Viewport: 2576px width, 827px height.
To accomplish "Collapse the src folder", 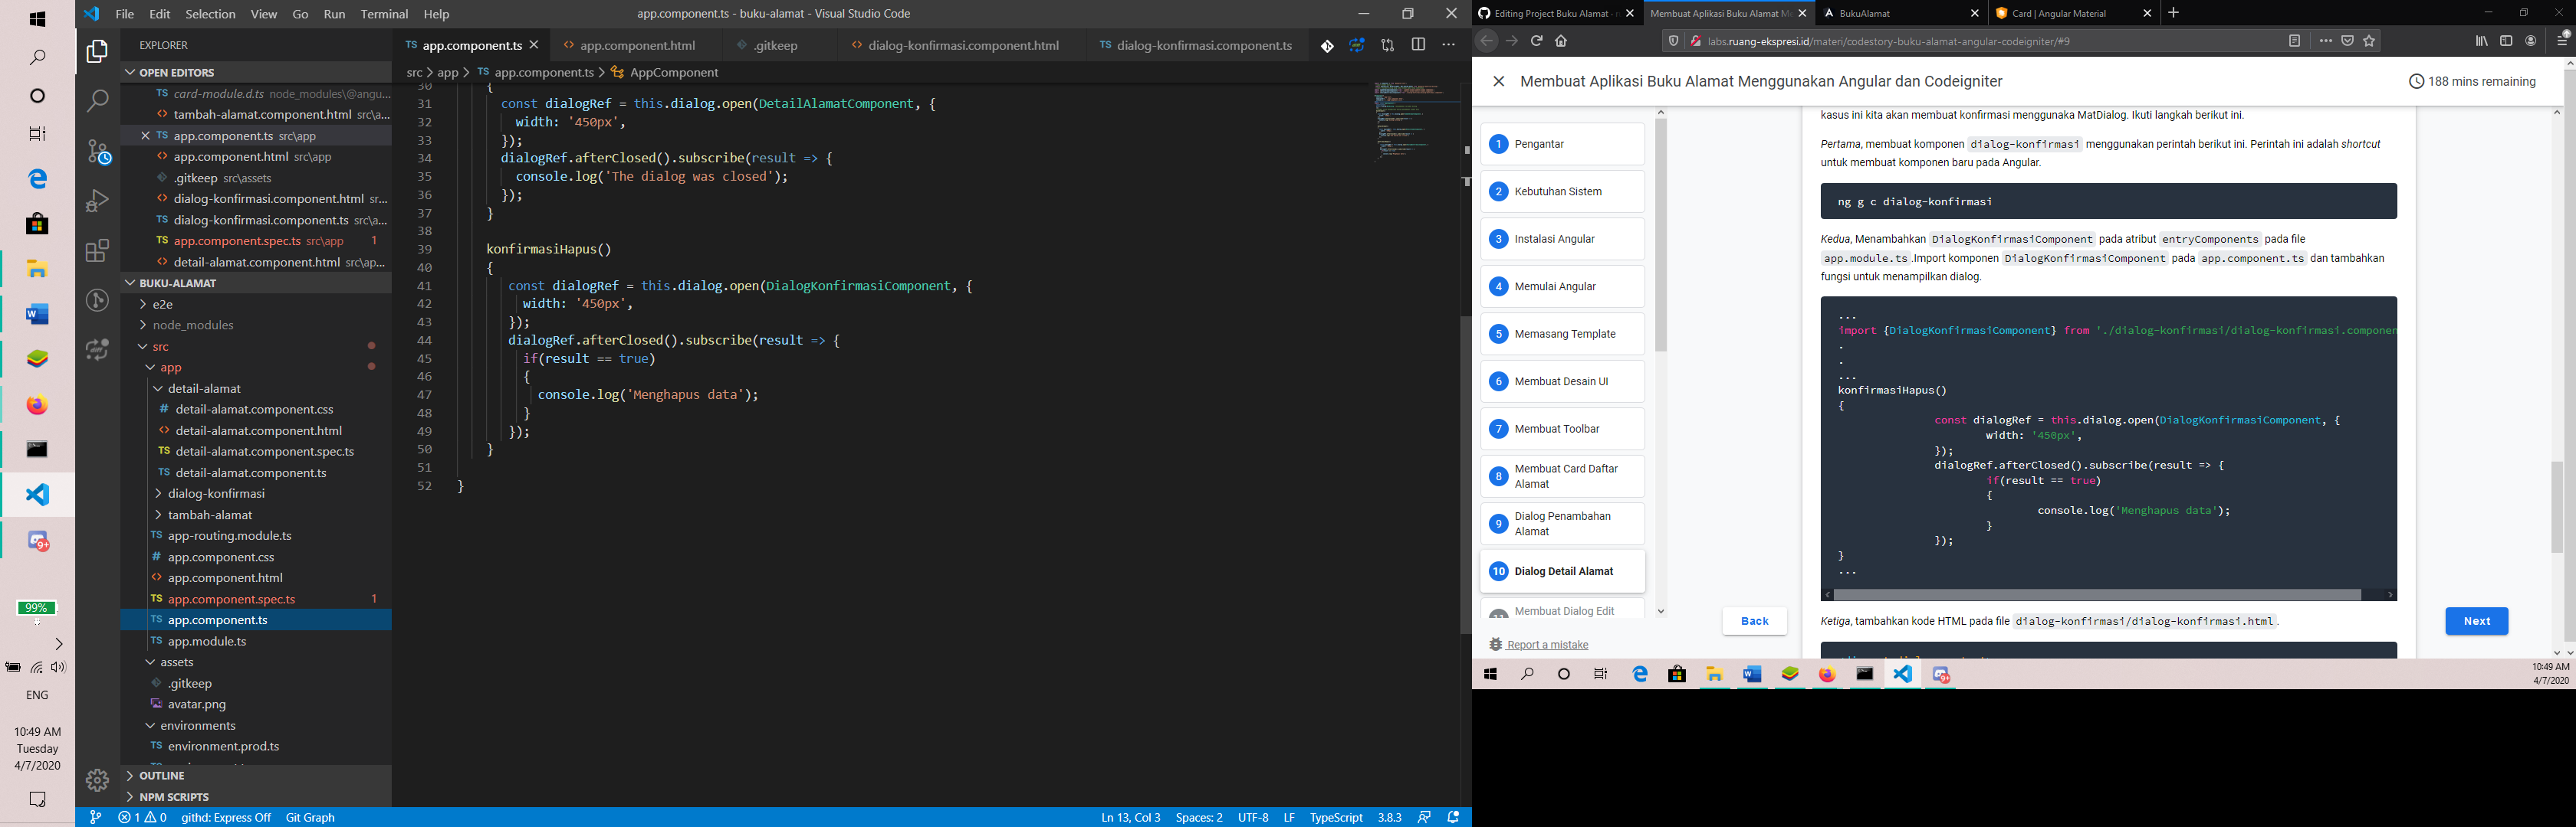I will 256,345.
